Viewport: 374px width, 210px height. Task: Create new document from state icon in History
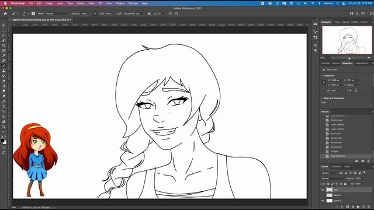[x=356, y=161]
